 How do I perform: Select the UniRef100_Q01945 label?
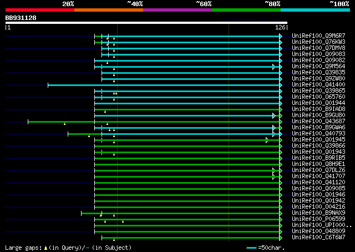(x=318, y=140)
